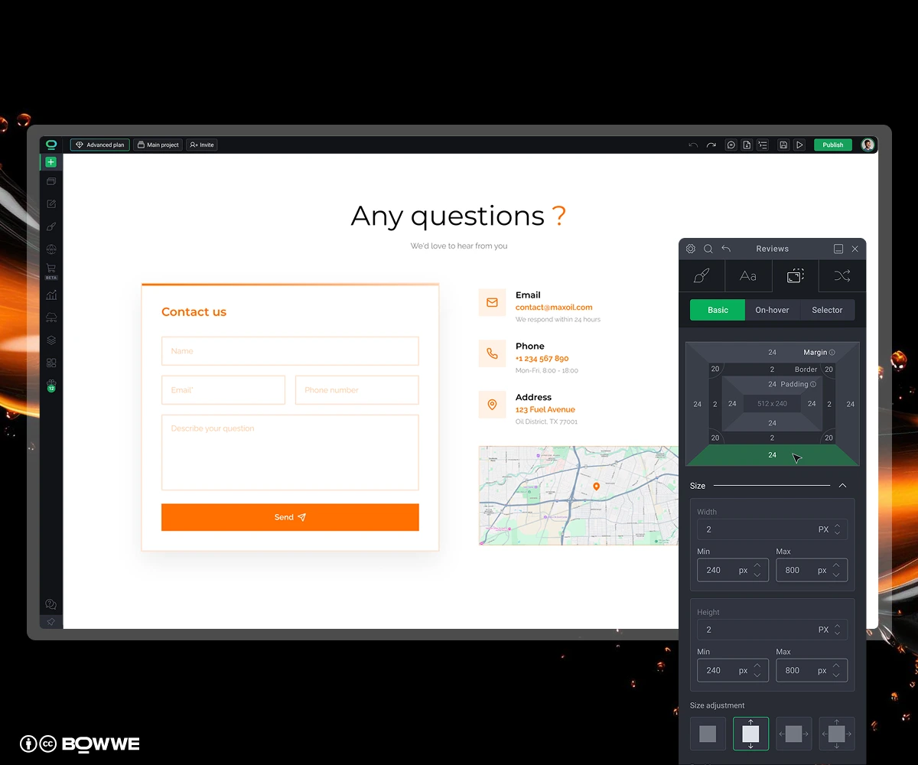Click the Advanced plan button
The image size is (918, 765).
tap(100, 145)
